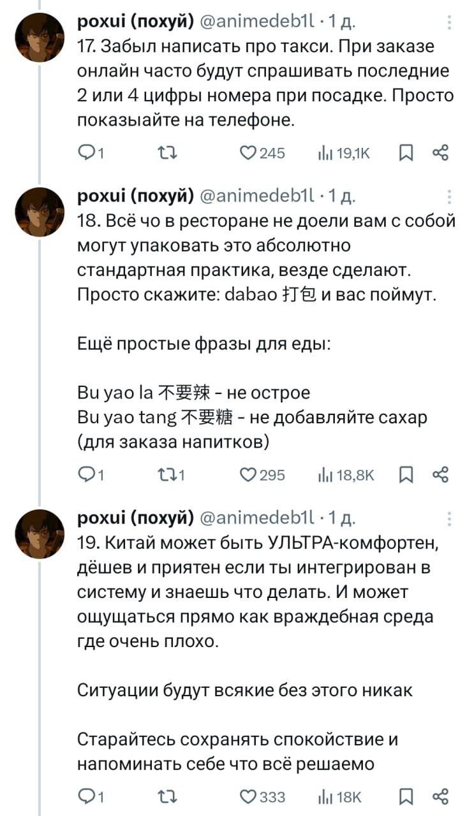The width and height of the screenshot is (474, 816).
Task: Reply to tweet 19 about China
Action: point(86,797)
